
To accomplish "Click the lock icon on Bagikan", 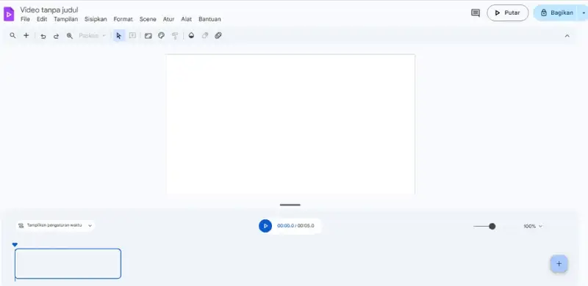I will [544, 12].
